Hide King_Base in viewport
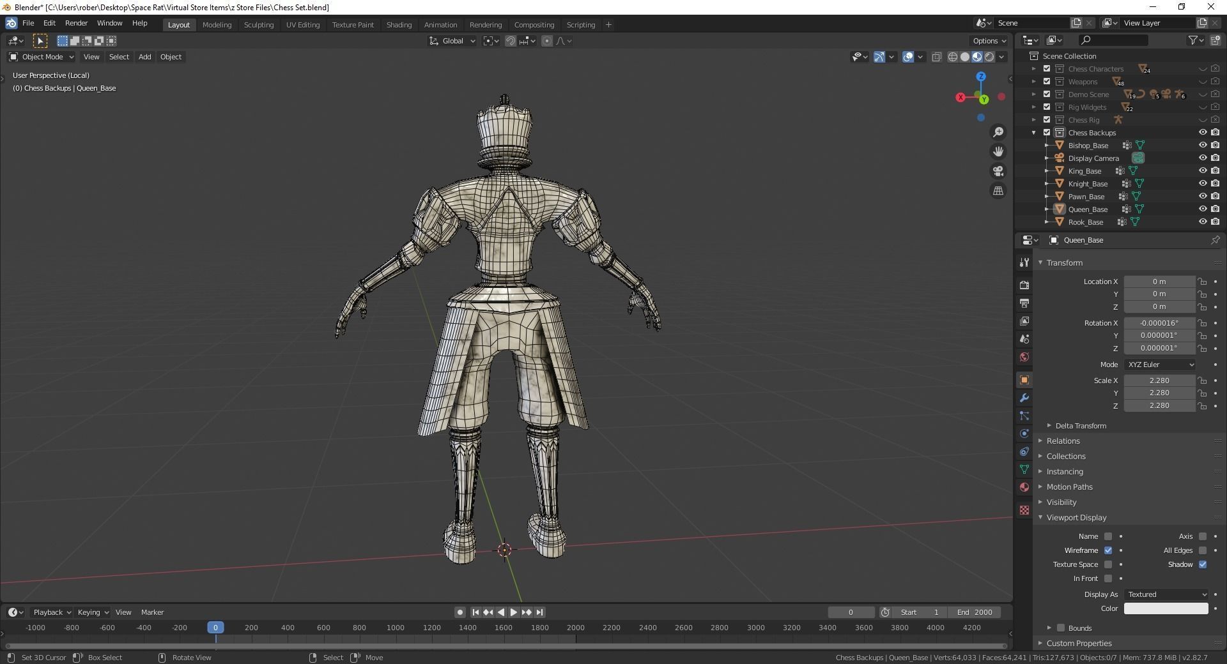This screenshot has height=664, width=1227. tap(1202, 171)
